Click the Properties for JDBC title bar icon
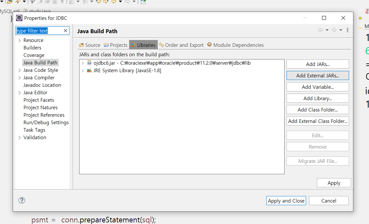The height and width of the screenshot is (224, 369). 19,18
